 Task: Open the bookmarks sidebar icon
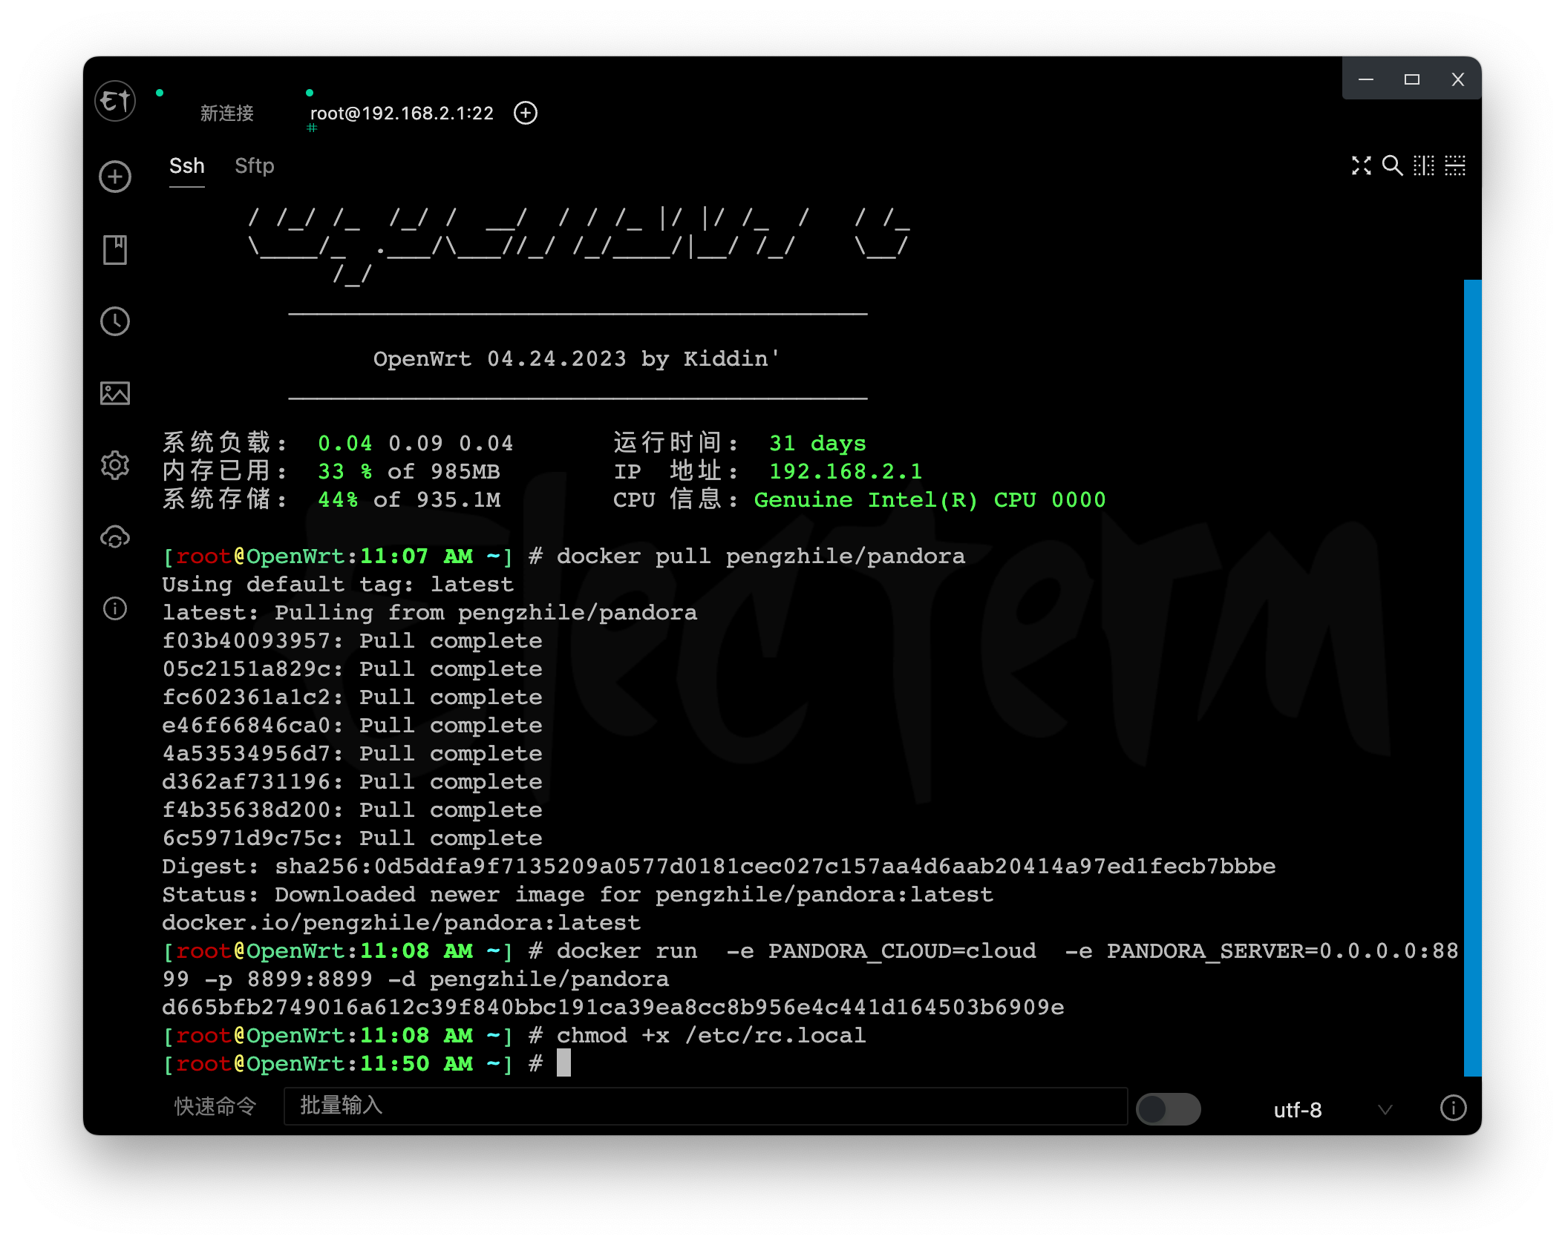(x=115, y=249)
